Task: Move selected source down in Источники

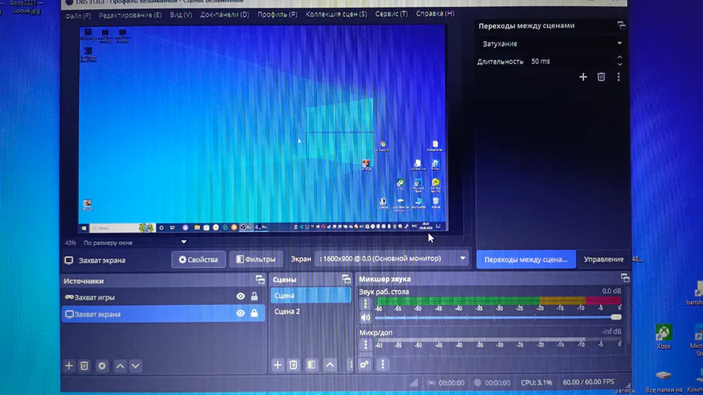Action: tap(135, 366)
